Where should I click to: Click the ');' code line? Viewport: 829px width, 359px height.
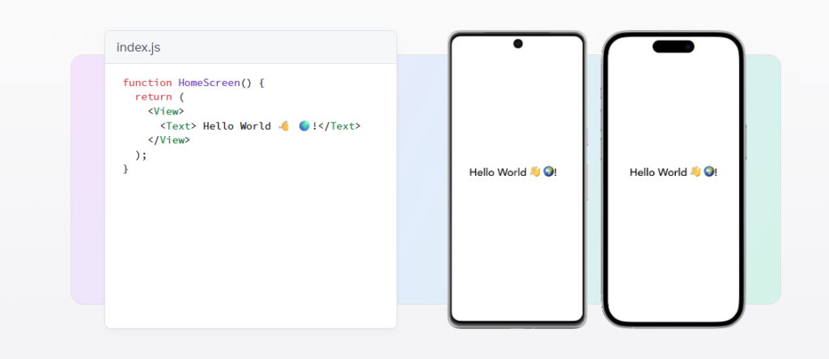pyautogui.click(x=141, y=155)
